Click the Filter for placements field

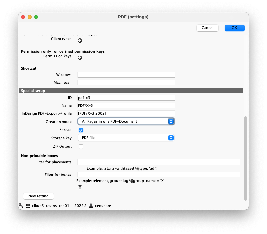point(159,162)
